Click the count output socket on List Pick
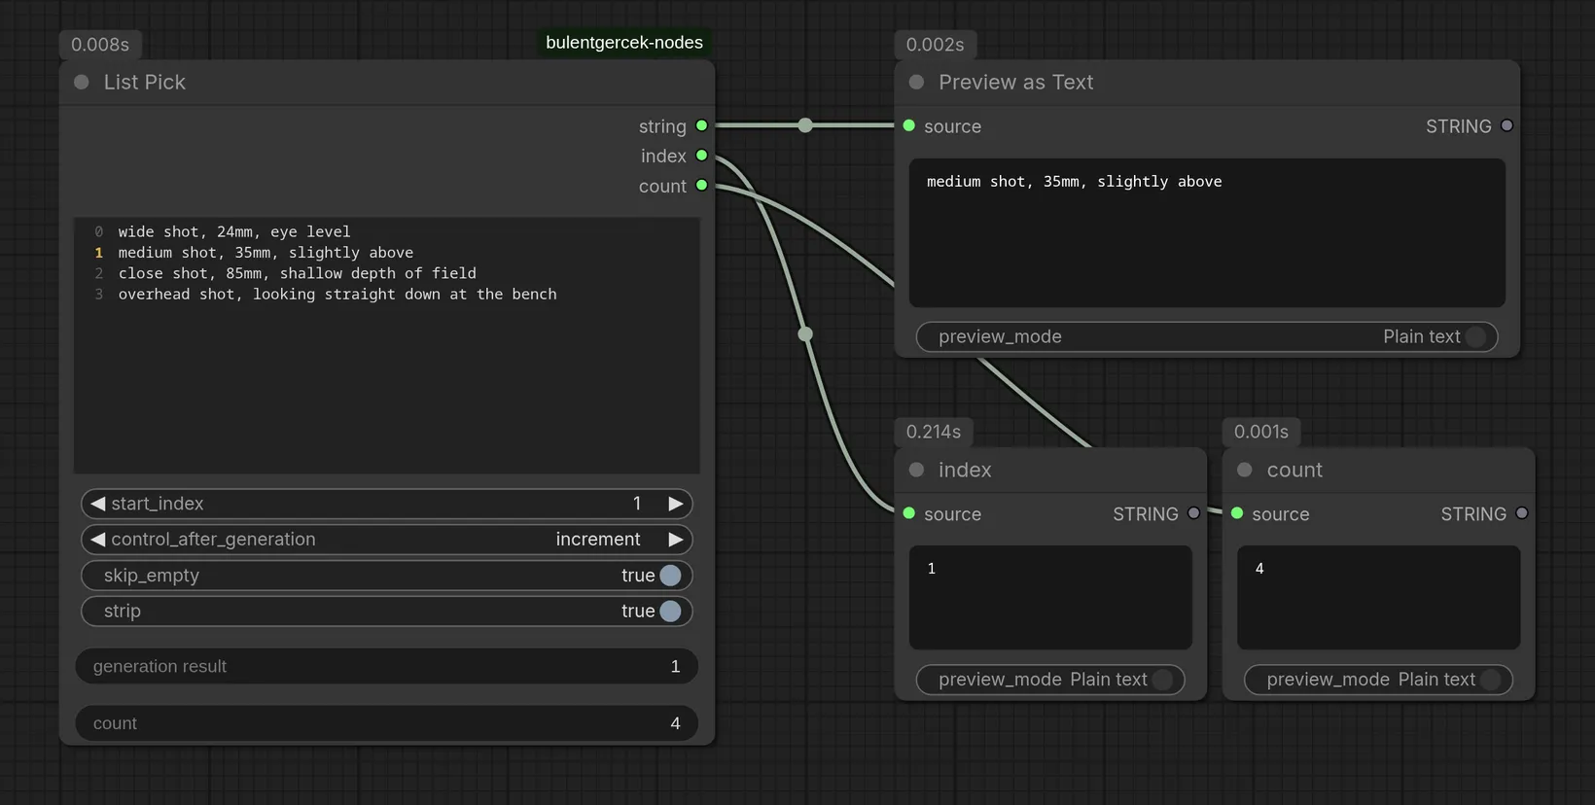The width and height of the screenshot is (1595, 805). tap(701, 186)
